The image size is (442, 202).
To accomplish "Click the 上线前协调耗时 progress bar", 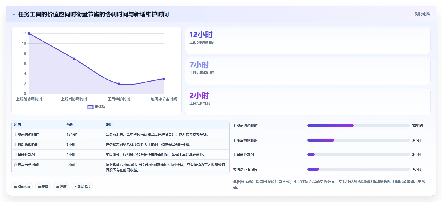I will coord(359,126).
